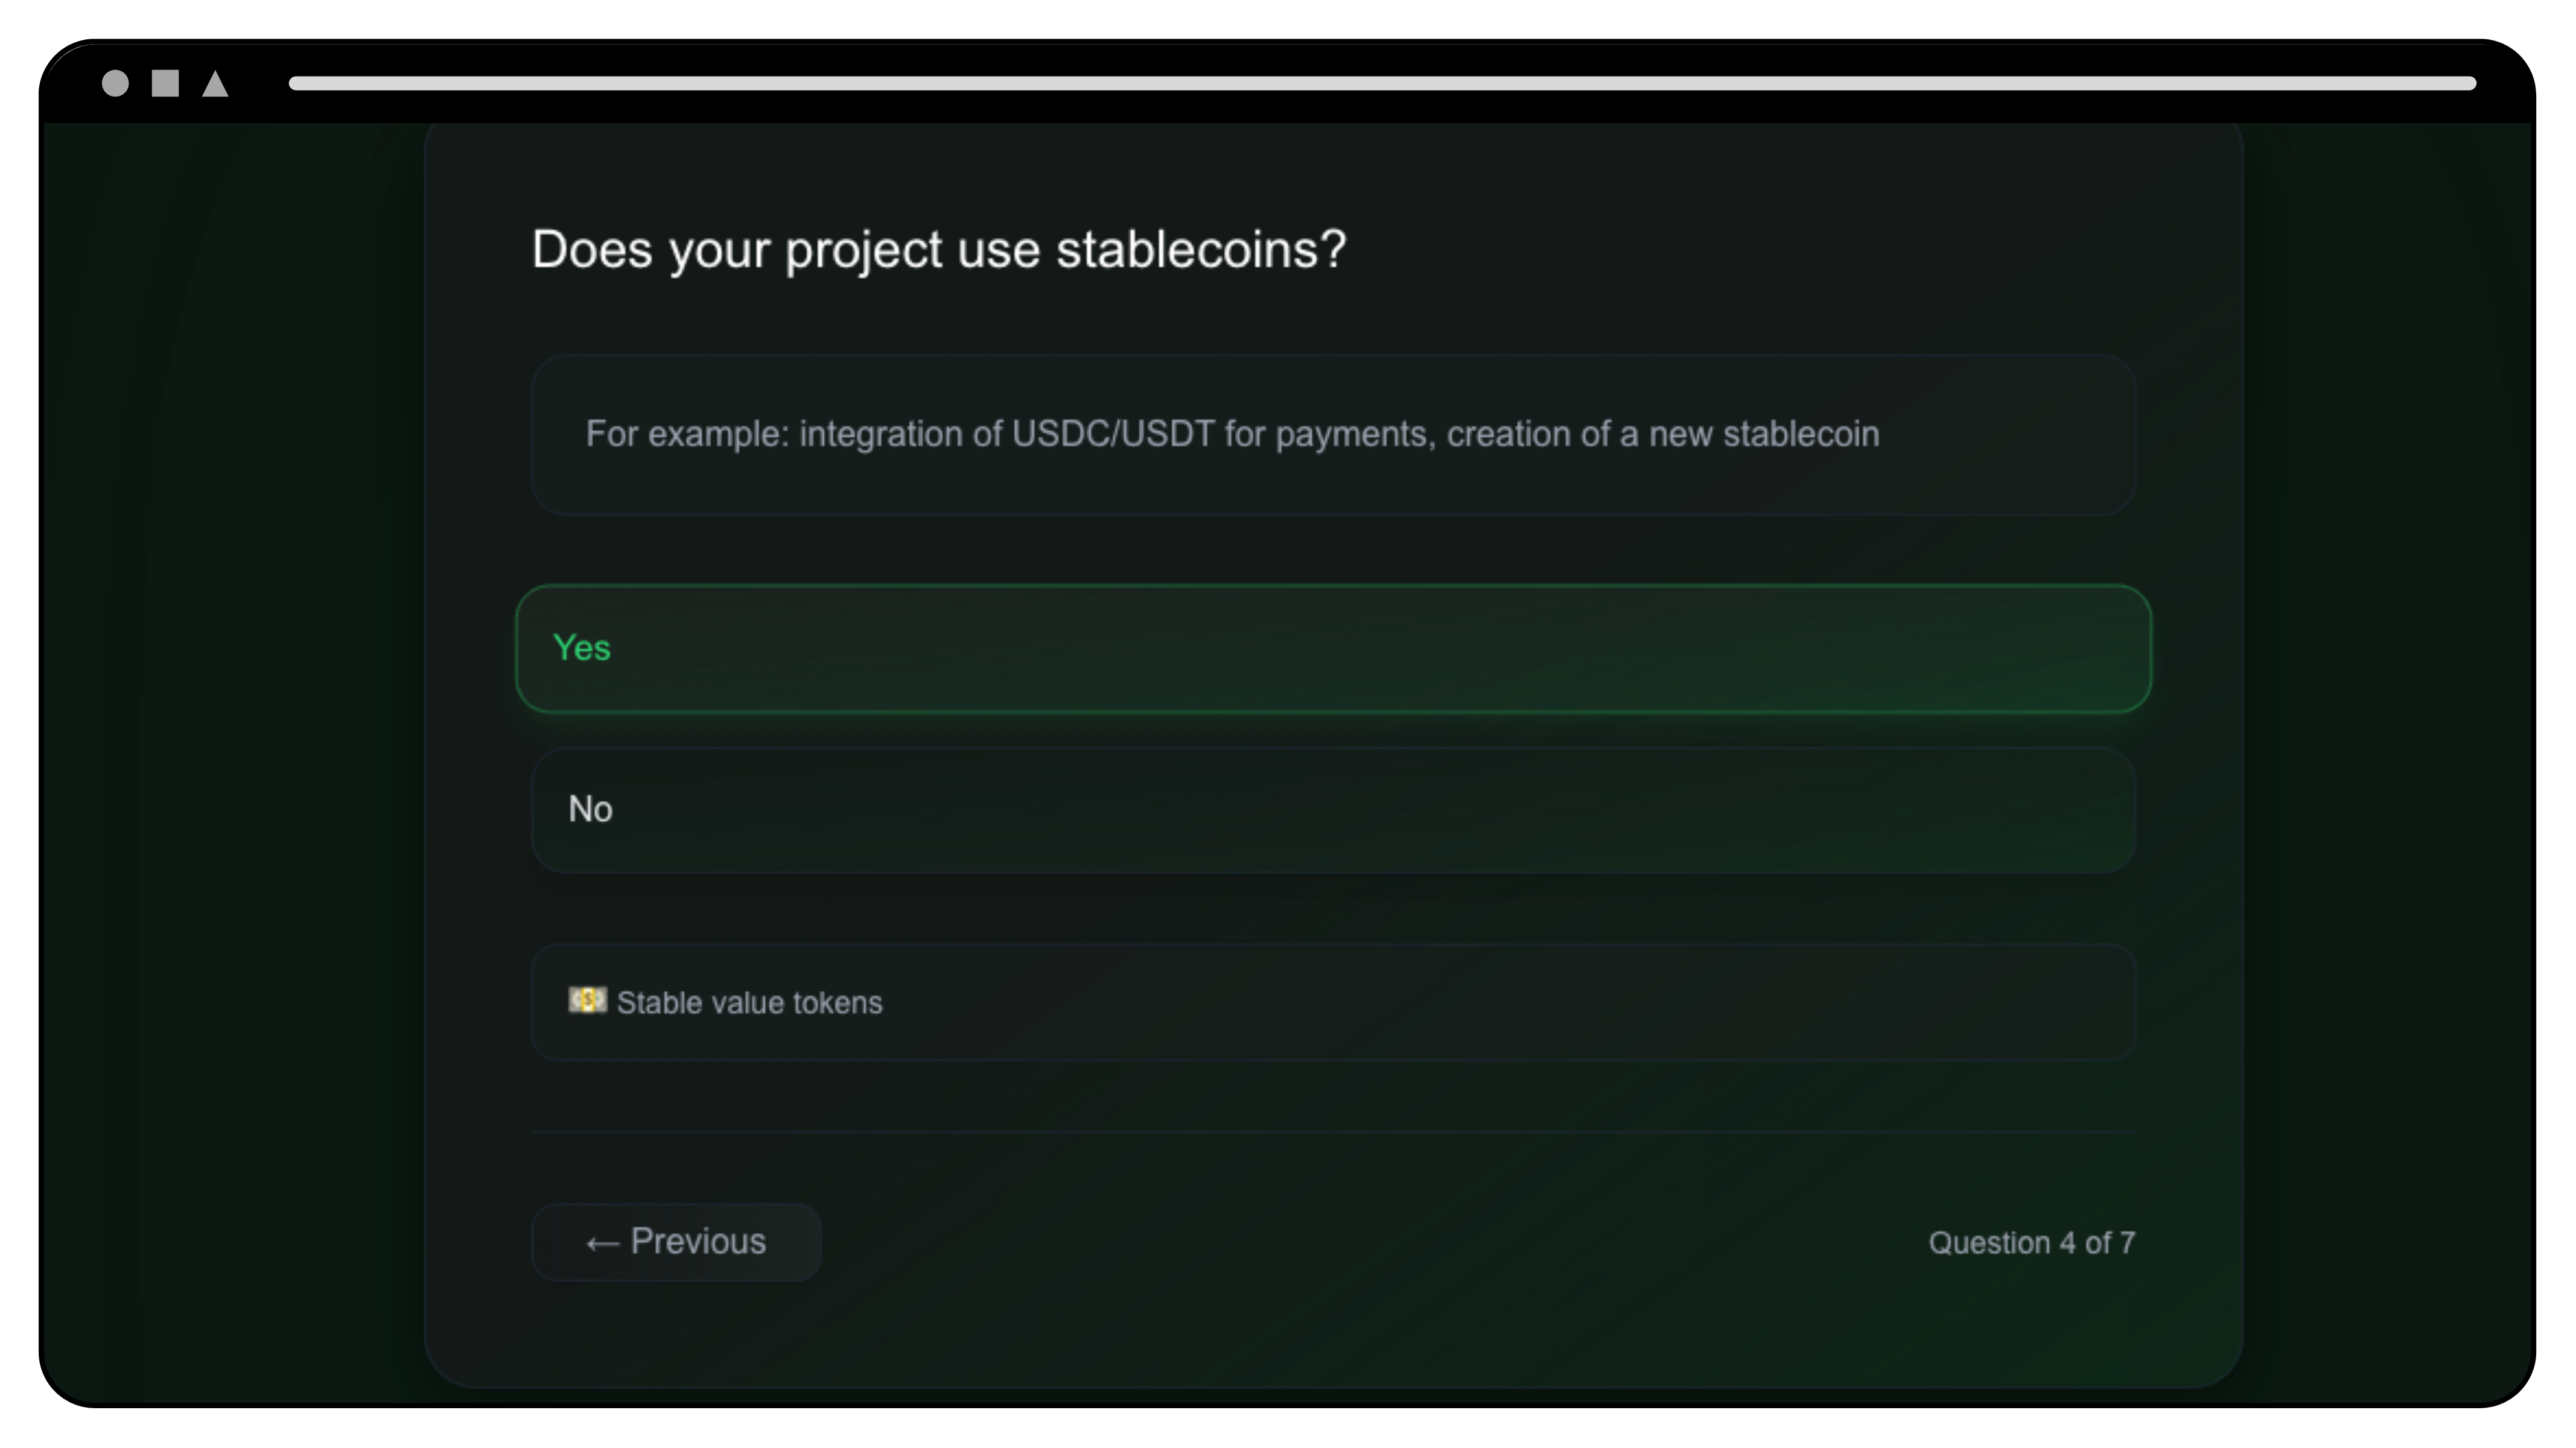Click the banknote emoji beside Stable value tokens
2576x1448 pixels.
pos(587,1000)
